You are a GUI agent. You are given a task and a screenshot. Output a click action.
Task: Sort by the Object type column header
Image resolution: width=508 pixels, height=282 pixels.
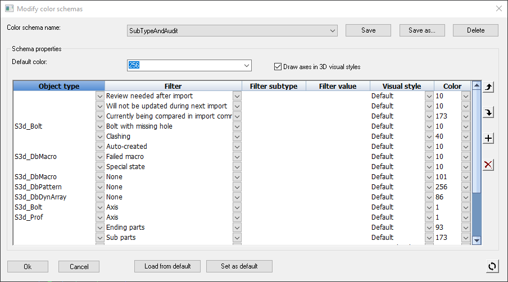tap(59, 86)
